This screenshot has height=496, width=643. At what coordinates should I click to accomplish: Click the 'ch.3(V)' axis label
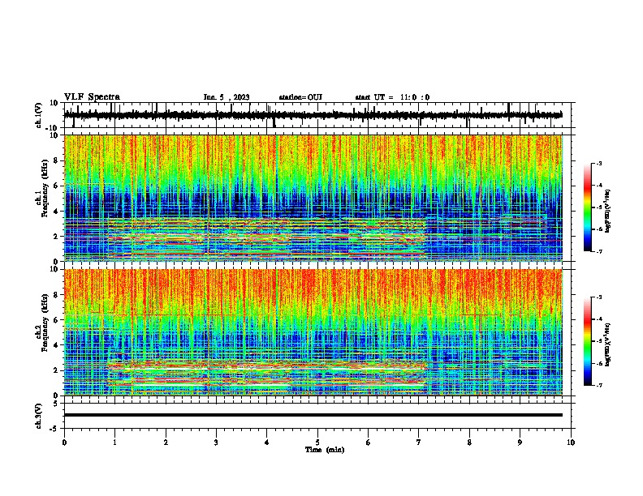coord(39,417)
